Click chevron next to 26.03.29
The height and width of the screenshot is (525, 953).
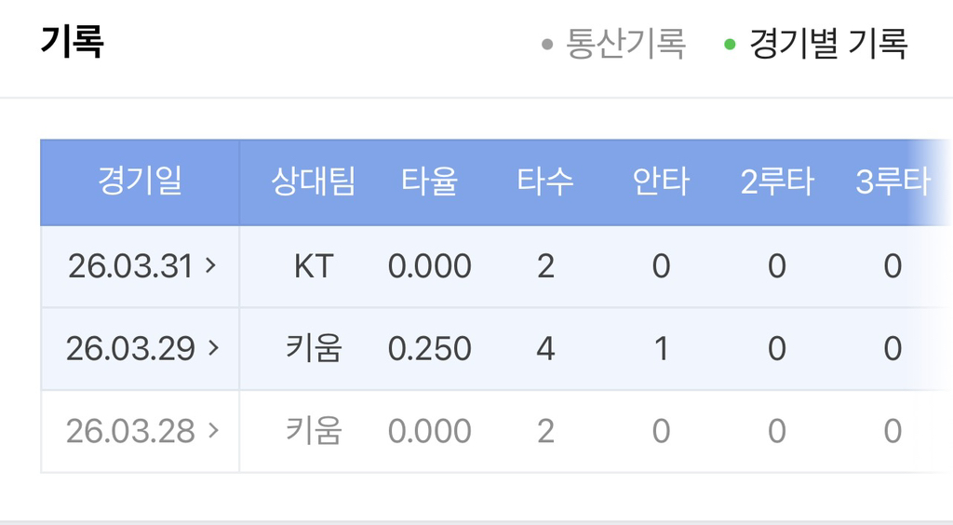213,347
